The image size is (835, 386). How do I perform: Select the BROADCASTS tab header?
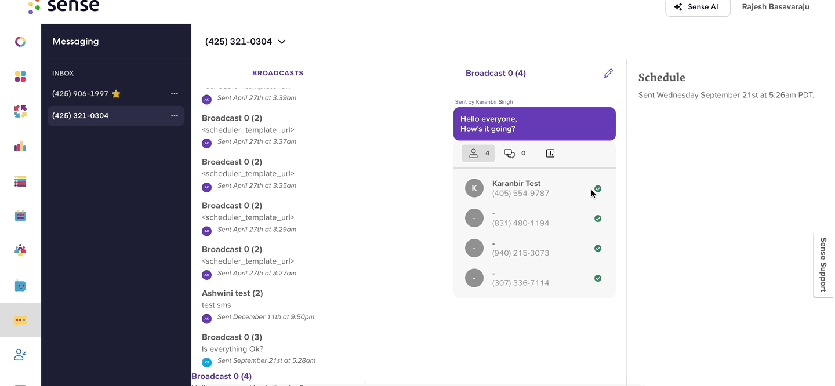click(278, 73)
